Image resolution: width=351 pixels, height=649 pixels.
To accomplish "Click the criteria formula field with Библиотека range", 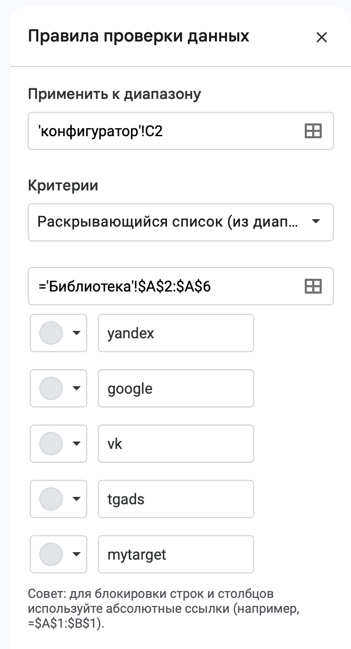I will pyautogui.click(x=160, y=286).
